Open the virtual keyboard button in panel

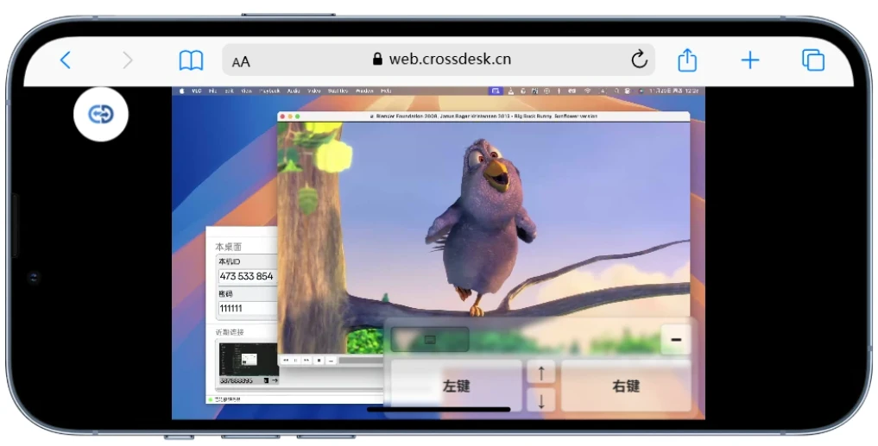tap(430, 340)
